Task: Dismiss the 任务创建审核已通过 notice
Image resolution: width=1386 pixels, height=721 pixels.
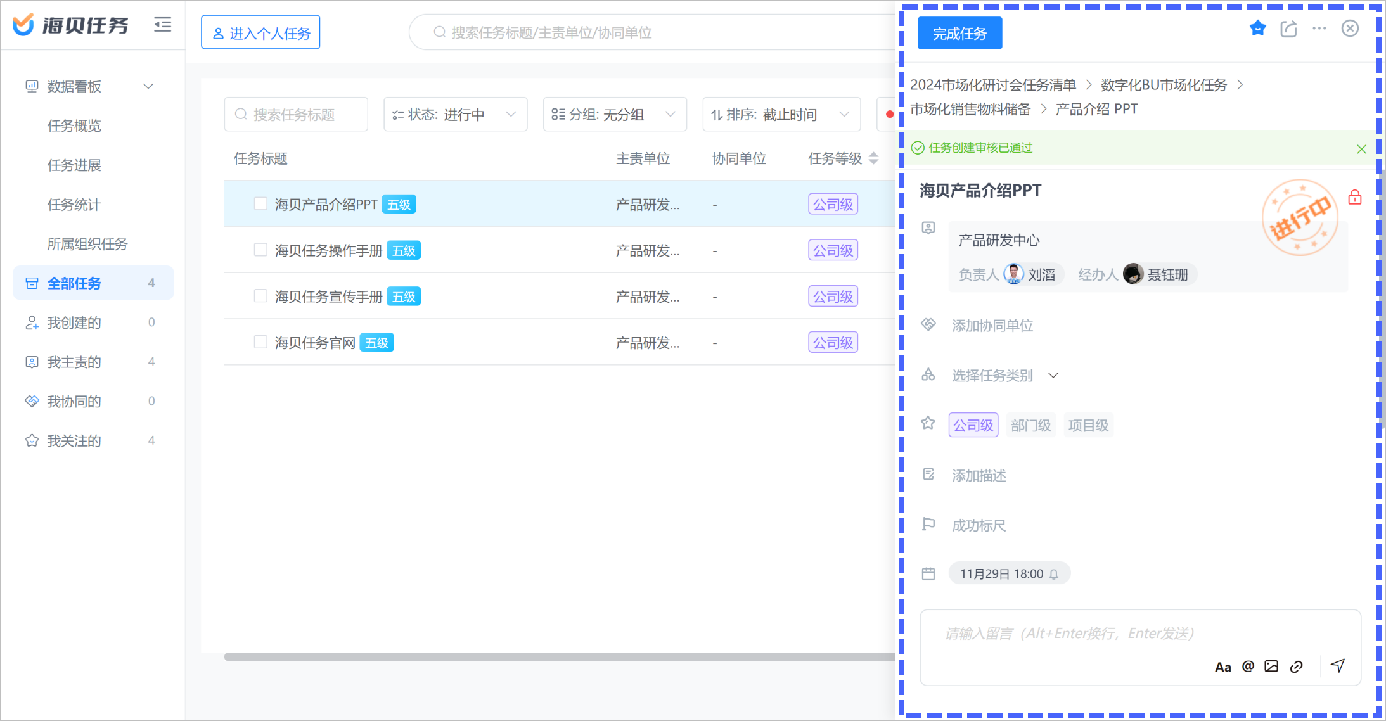Action: pos(1361,149)
